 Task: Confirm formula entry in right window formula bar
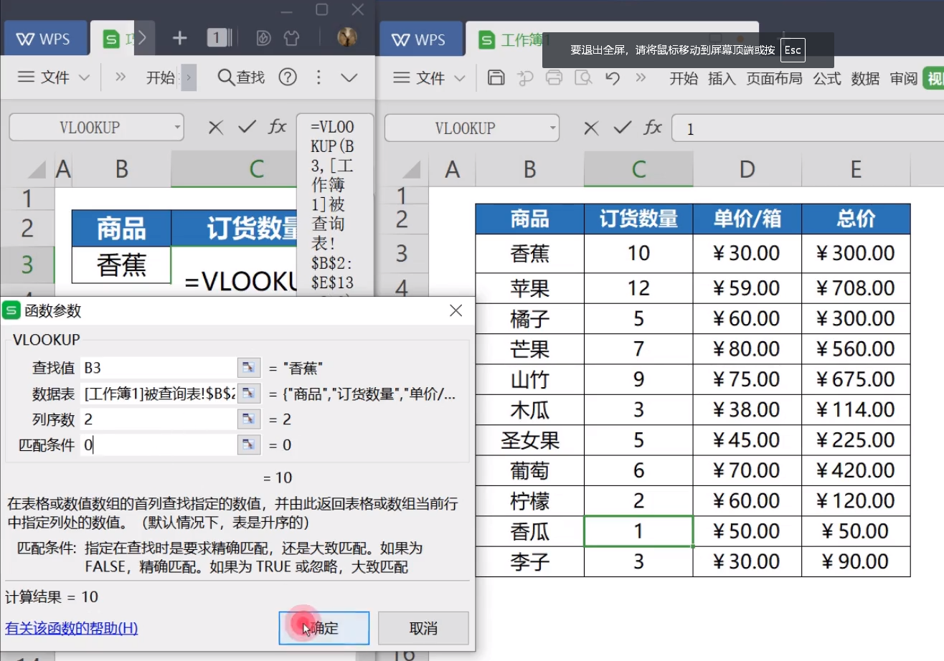[x=623, y=128]
